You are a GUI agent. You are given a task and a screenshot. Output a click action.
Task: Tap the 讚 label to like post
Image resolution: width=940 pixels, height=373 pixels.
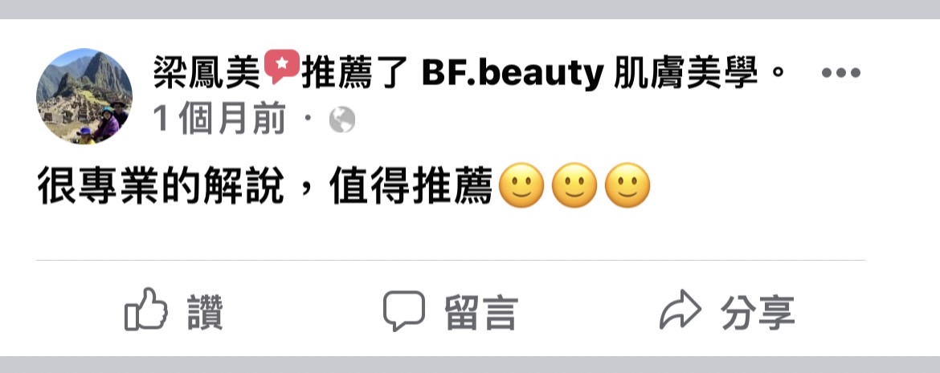(205, 312)
